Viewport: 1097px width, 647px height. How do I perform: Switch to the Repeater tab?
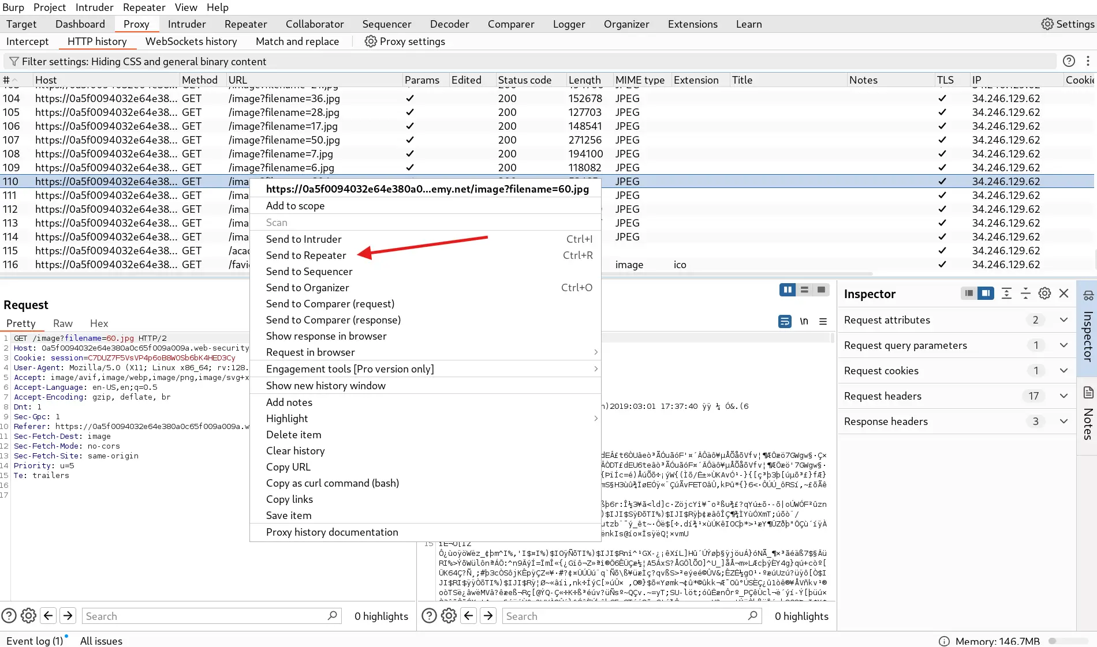(x=245, y=24)
